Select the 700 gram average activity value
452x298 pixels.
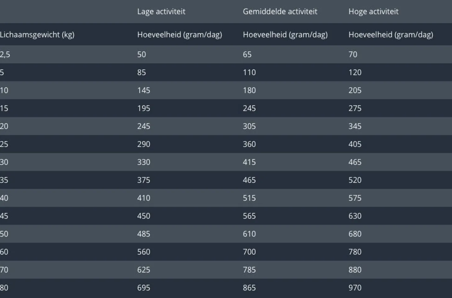point(249,252)
